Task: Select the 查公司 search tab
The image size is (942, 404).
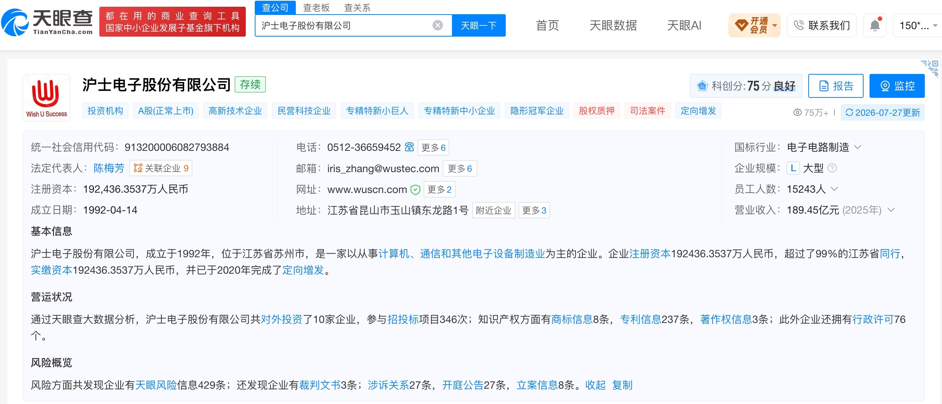Action: 275,7
